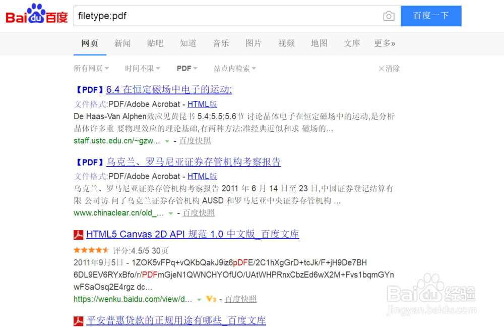Switch to the 地图 tab
504x327 pixels.
coord(319,43)
